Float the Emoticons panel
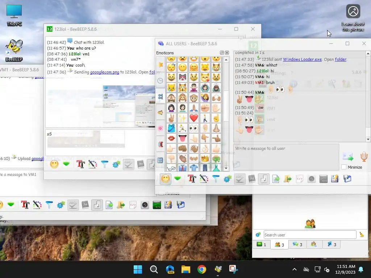The height and width of the screenshot is (278, 371). (x=222, y=53)
